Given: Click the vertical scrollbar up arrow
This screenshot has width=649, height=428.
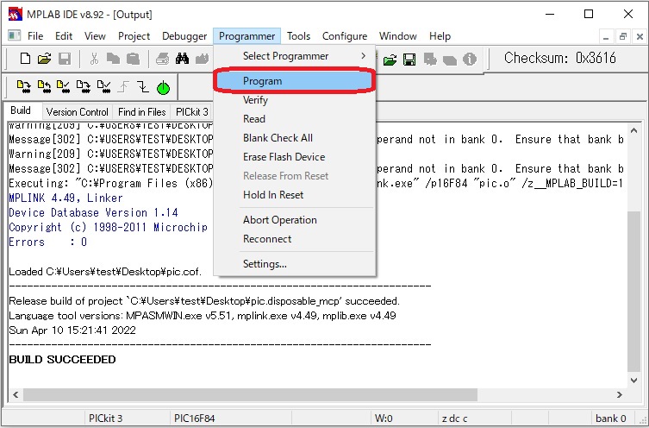Looking at the screenshot, I should pyautogui.click(x=633, y=130).
